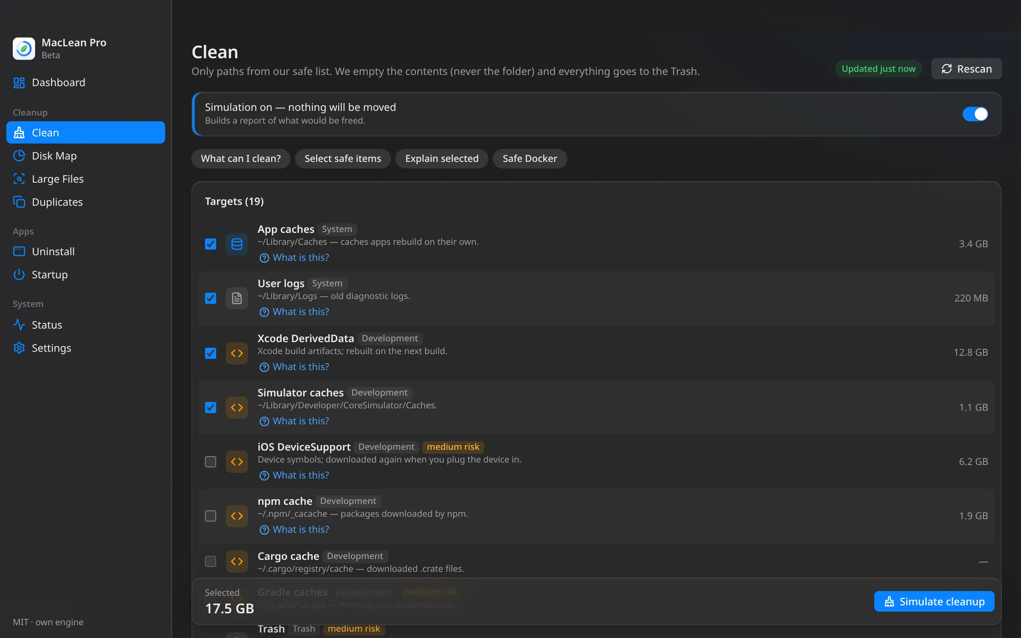Open What is this? for App caches

click(x=294, y=258)
